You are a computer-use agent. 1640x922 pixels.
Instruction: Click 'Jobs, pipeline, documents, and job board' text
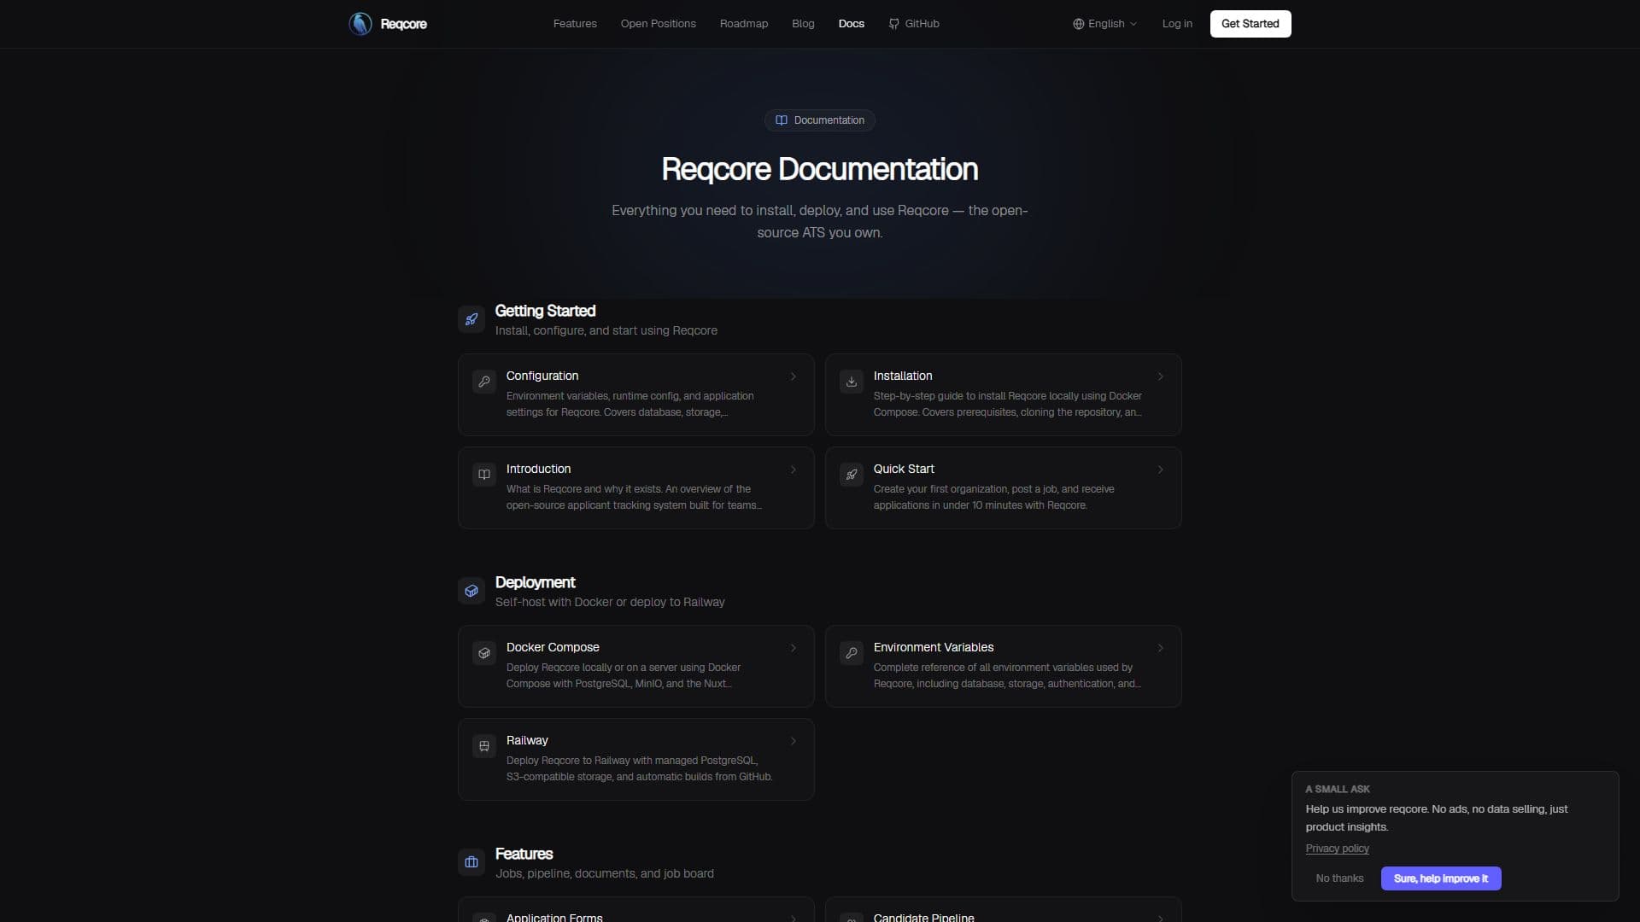pyautogui.click(x=605, y=874)
